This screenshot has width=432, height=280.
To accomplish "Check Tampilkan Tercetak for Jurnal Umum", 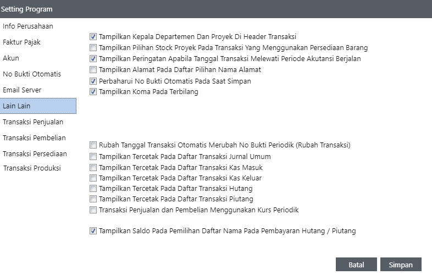I will click(x=93, y=157).
